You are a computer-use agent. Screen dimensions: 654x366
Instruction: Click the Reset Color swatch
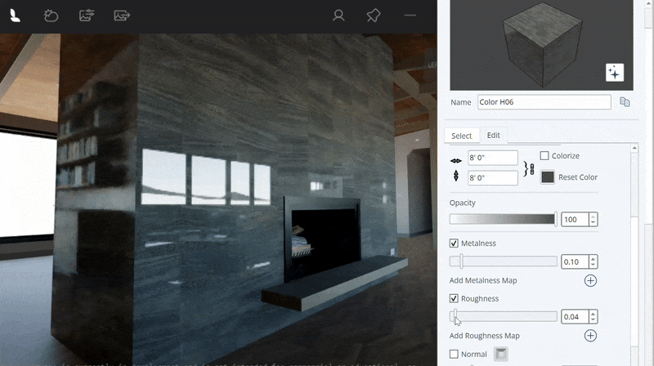(548, 177)
